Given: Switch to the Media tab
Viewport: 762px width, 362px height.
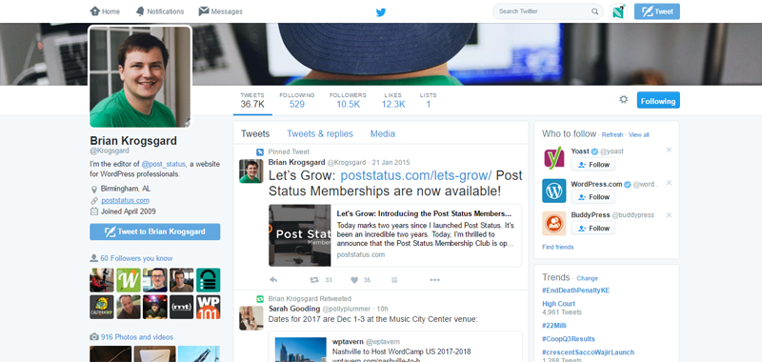Looking at the screenshot, I should [383, 133].
